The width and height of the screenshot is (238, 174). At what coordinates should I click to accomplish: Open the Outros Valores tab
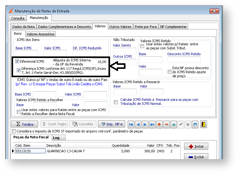[120, 27]
